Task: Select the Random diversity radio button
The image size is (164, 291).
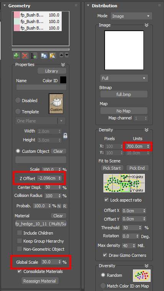Action: [x=103, y=275]
